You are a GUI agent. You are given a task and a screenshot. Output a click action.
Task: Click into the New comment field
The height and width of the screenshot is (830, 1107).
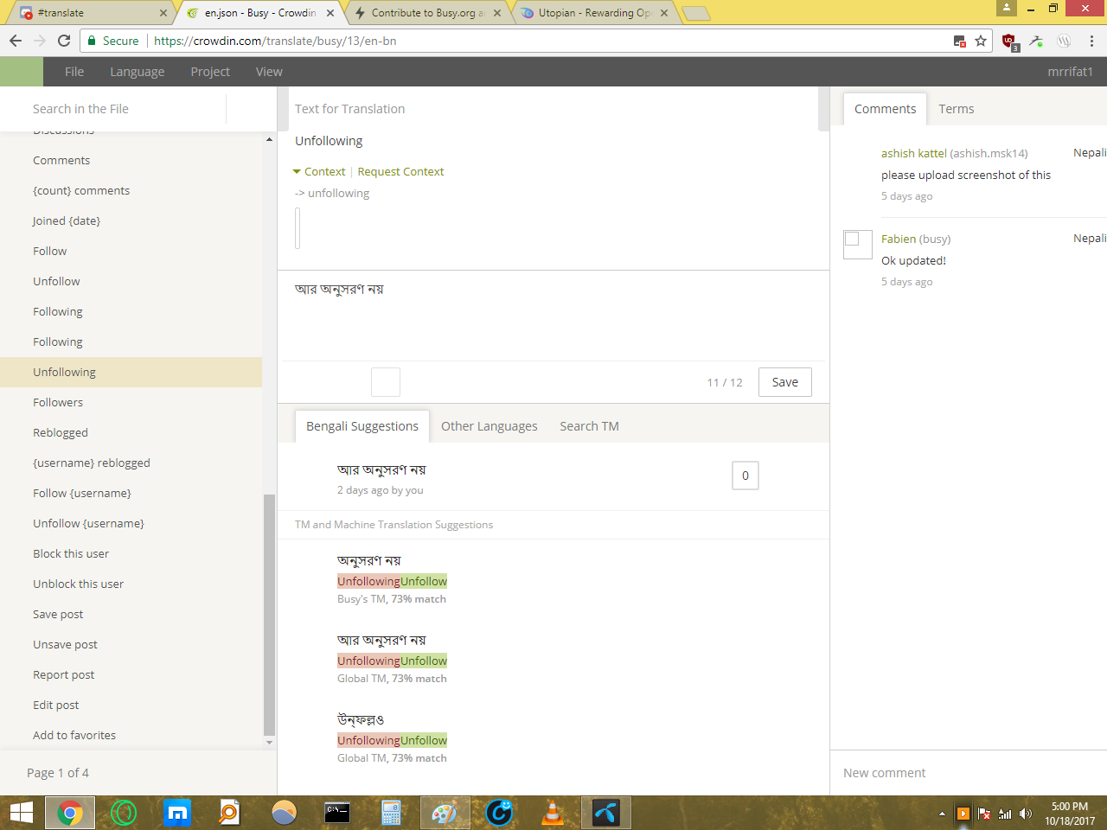point(969,773)
